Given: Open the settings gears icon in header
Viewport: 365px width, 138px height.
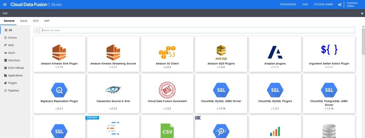Looking at the screenshot, I should (340, 4).
